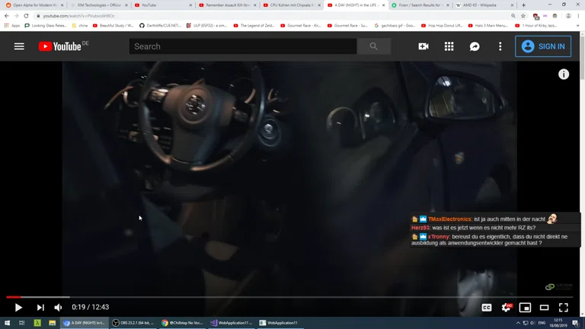This screenshot has height=329, width=585.
Task: Switch to XIM Technologies tab
Action: coord(99,5)
